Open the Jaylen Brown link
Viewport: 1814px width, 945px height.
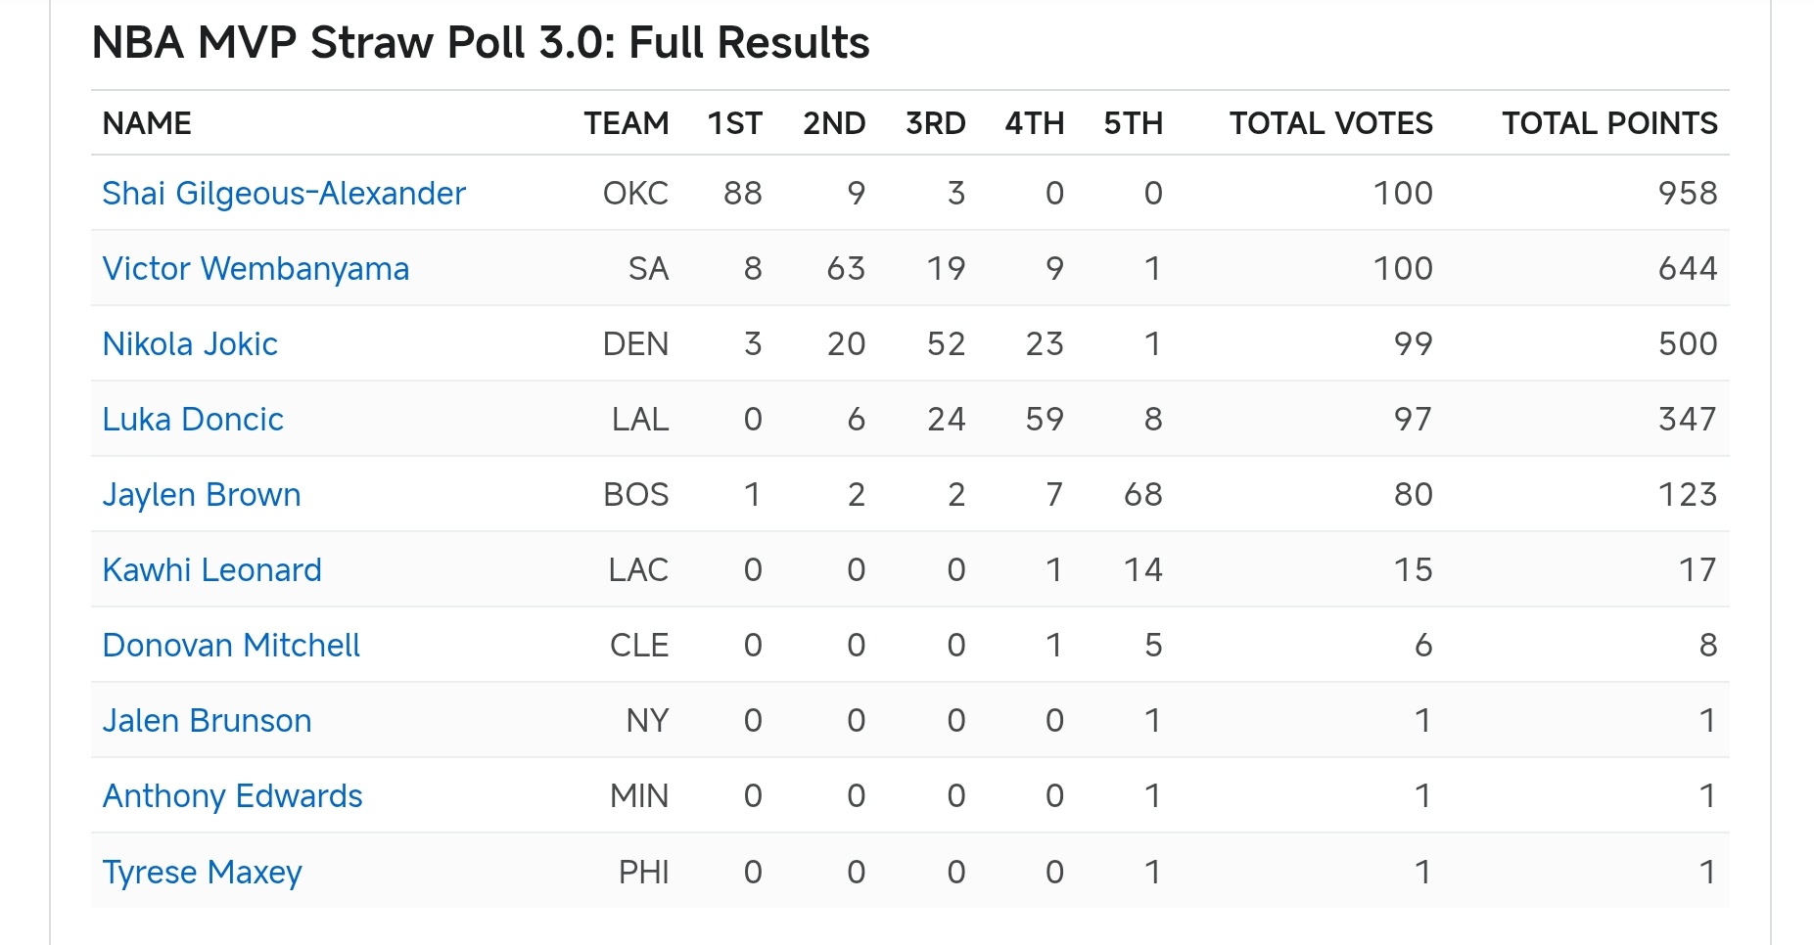(202, 495)
